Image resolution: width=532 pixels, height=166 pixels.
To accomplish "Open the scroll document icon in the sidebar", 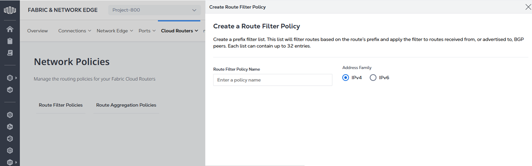I will (x=10, y=53).
